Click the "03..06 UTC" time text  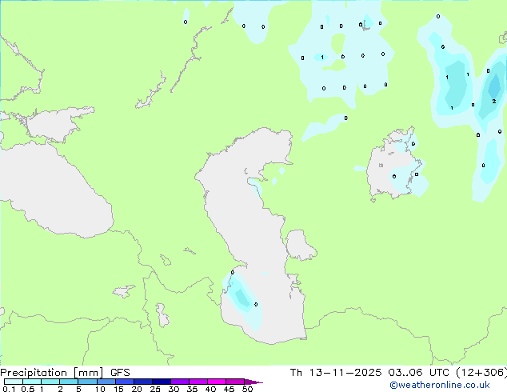(x=419, y=373)
